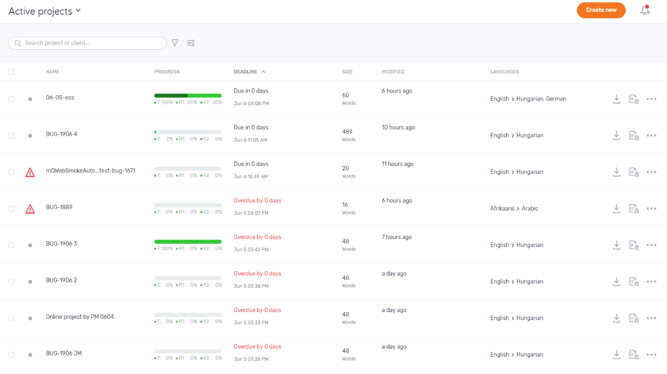This screenshot has height=374, width=667.
Task: Click the 06-05-eos progress bar
Action: point(188,96)
